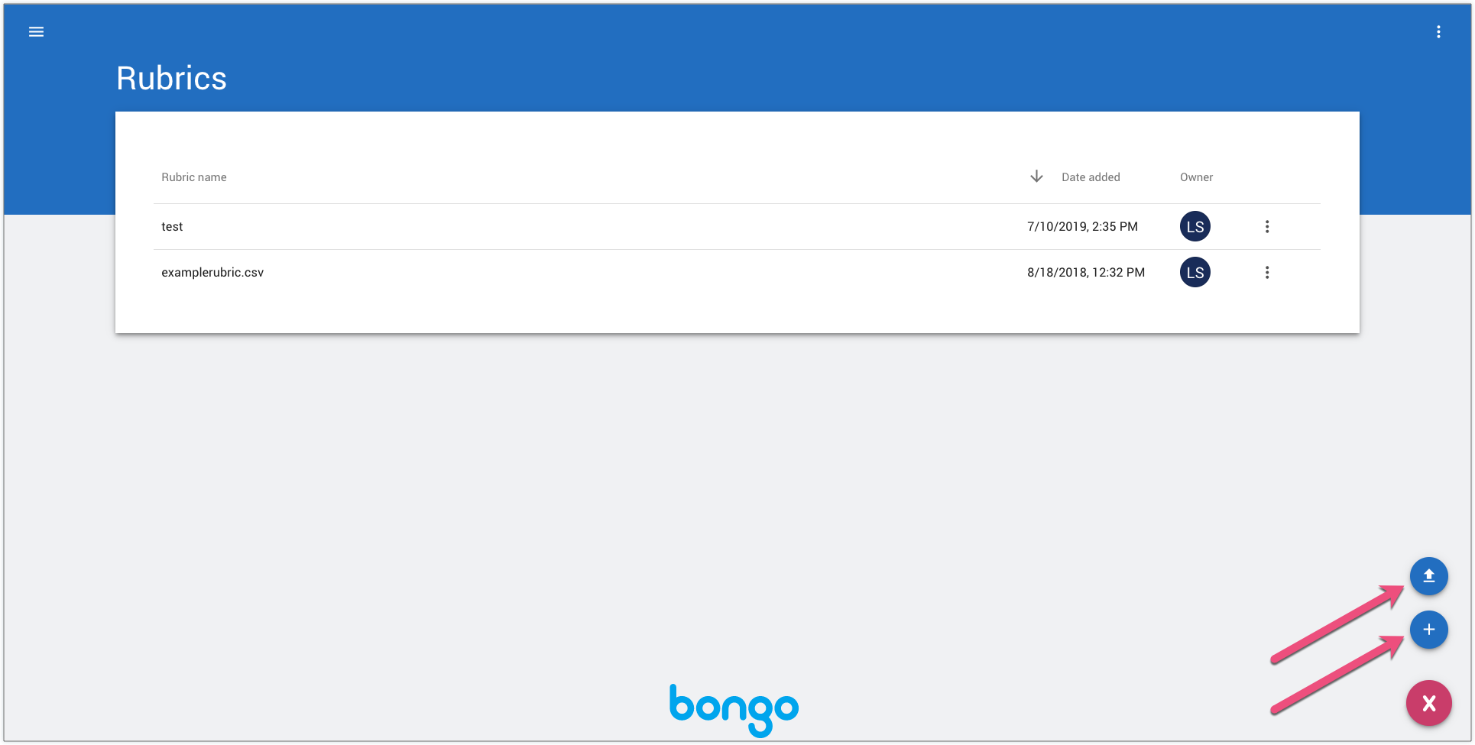Image resolution: width=1475 pixels, height=745 pixels.
Task: Open the options menu for test rubric
Action: [x=1267, y=227]
